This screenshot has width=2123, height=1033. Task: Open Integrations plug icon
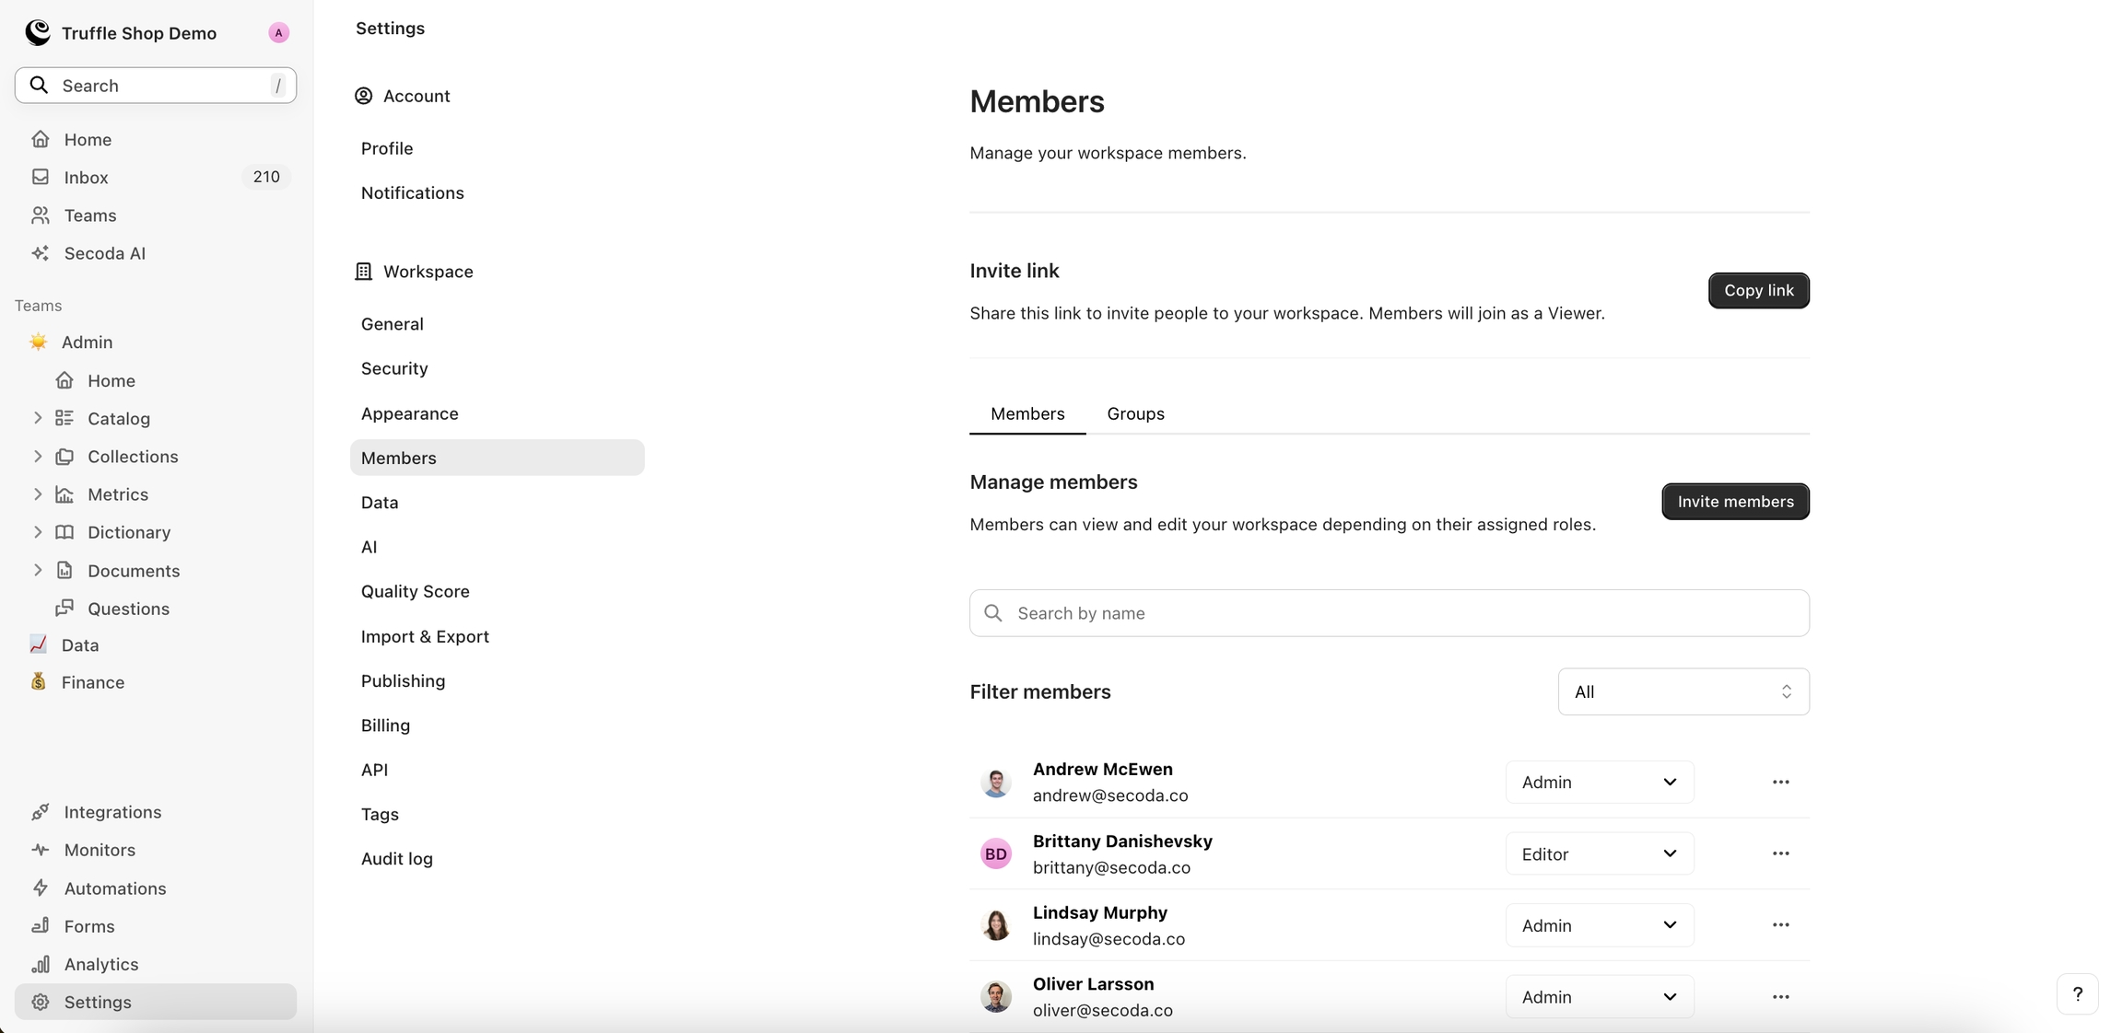click(41, 812)
